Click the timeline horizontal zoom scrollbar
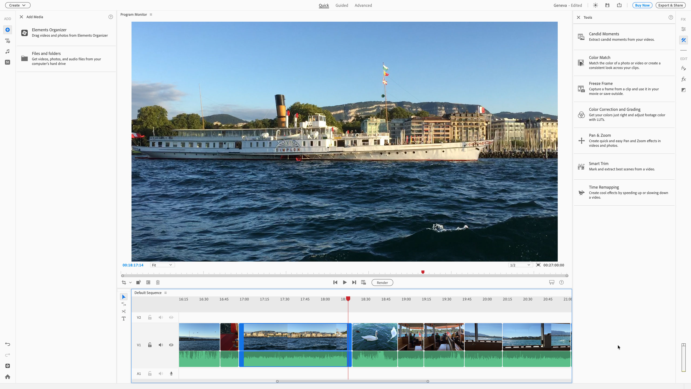 [353, 381]
